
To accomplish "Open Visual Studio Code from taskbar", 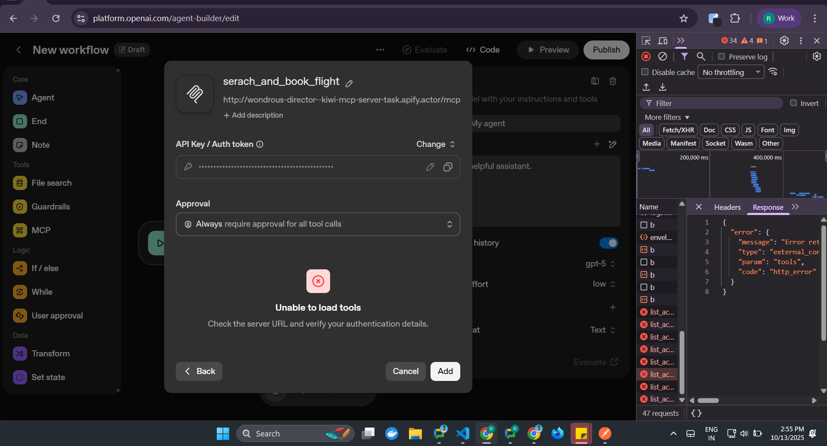I will [x=463, y=434].
